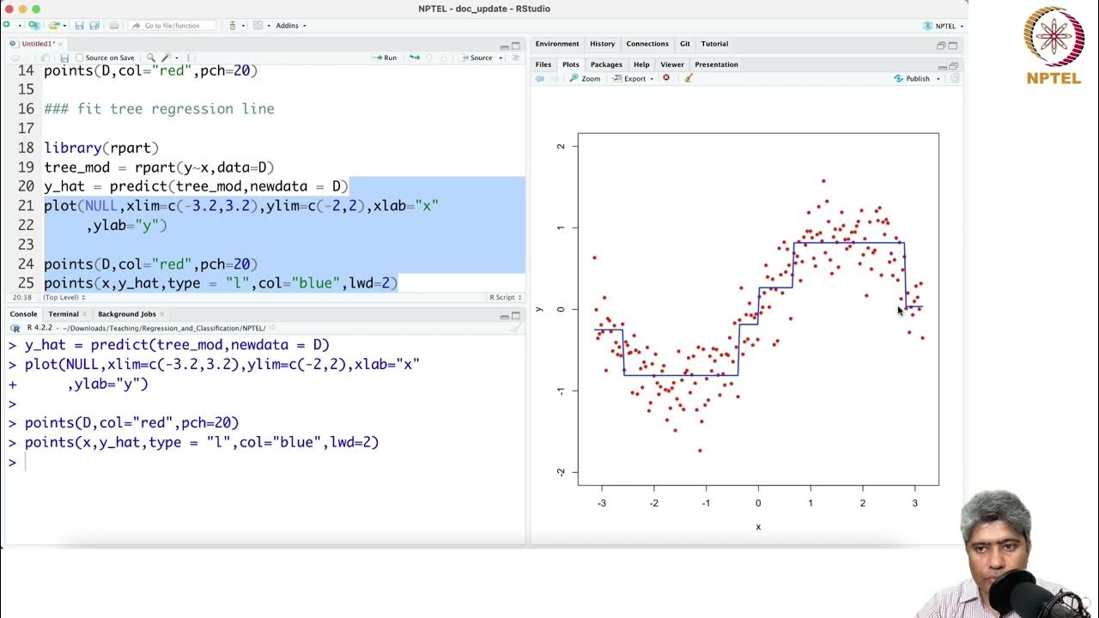Maximize the Environment pane
Screen dimensions: 1099x618
pyautogui.click(x=953, y=45)
